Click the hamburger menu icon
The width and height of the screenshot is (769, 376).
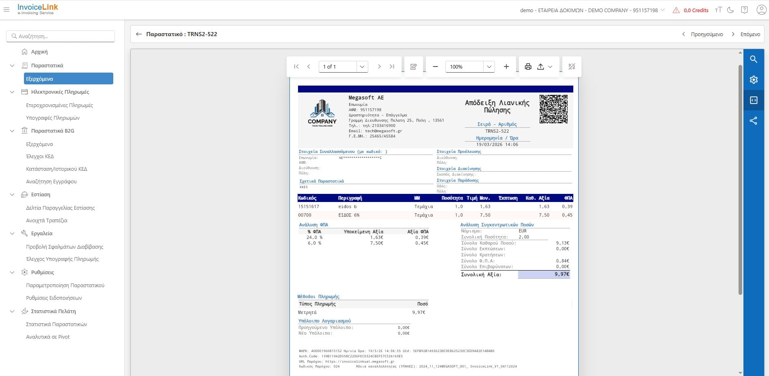[6, 10]
